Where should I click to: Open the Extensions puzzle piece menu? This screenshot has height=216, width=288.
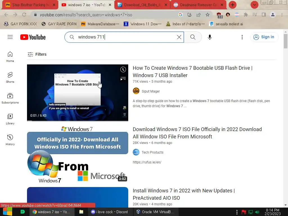coord(246,15)
